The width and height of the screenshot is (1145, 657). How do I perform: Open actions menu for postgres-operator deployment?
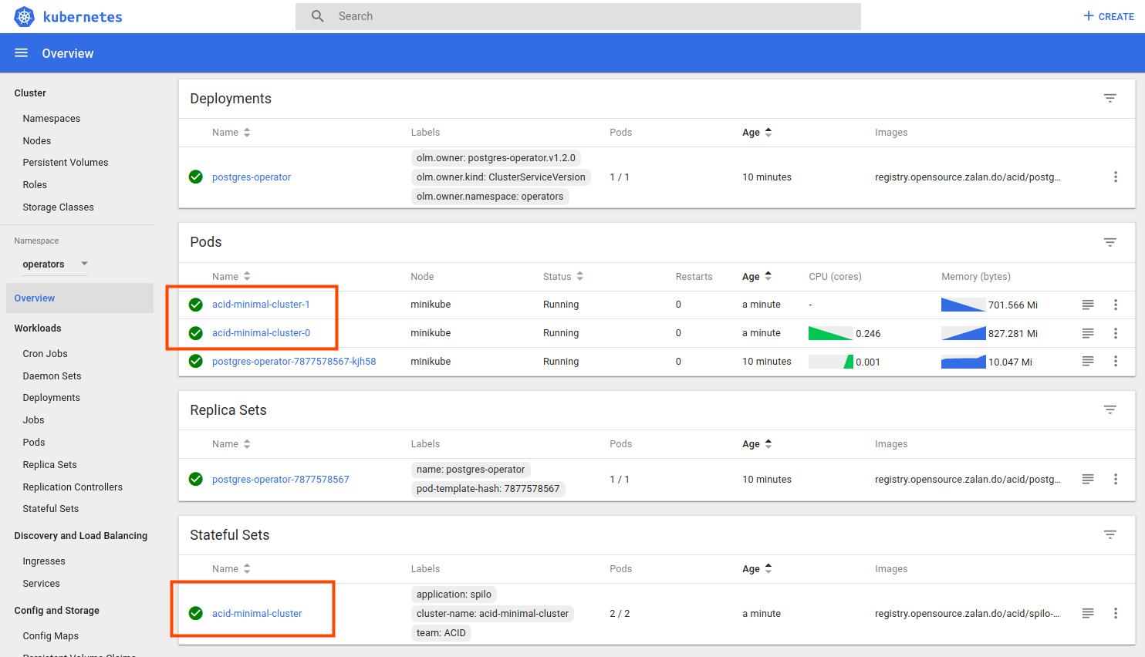[x=1116, y=177]
